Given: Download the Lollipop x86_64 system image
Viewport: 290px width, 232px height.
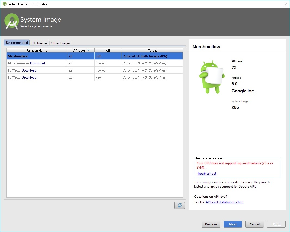Looking at the screenshot, I should (x=29, y=70).
